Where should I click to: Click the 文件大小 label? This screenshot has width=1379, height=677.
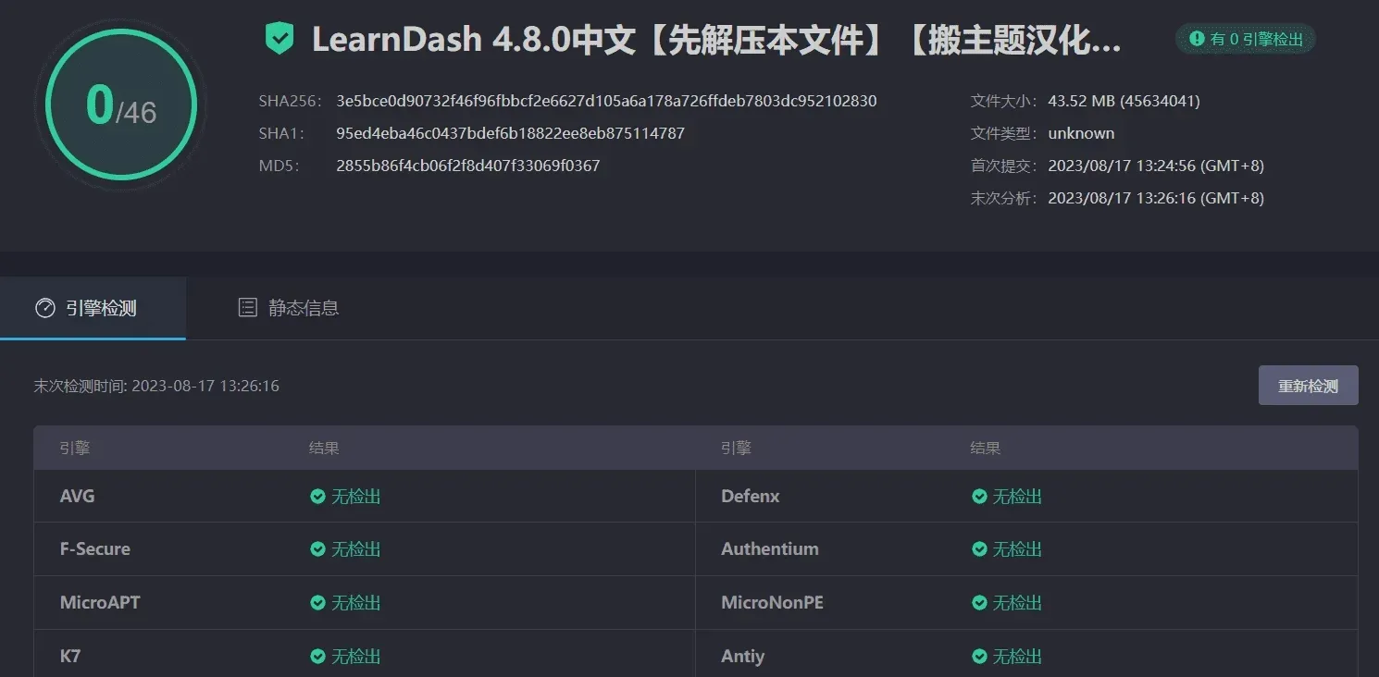1004,101
